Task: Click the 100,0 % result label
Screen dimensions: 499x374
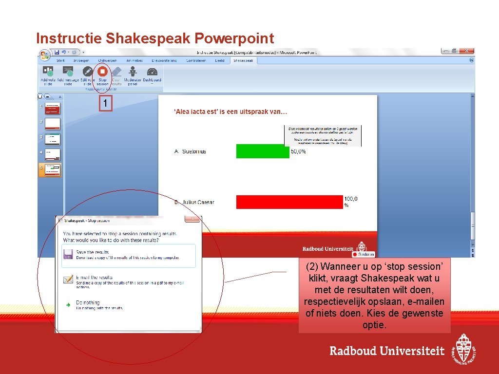Action: tap(351, 202)
